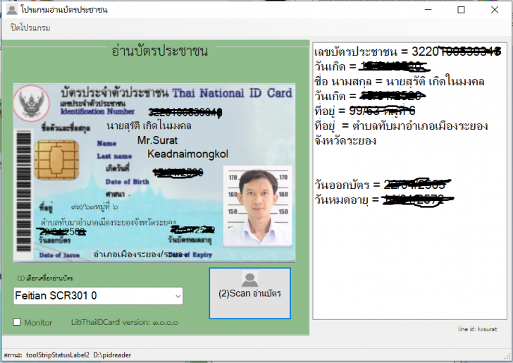Click the เลขบัตรประชาชน line in results

(407, 51)
